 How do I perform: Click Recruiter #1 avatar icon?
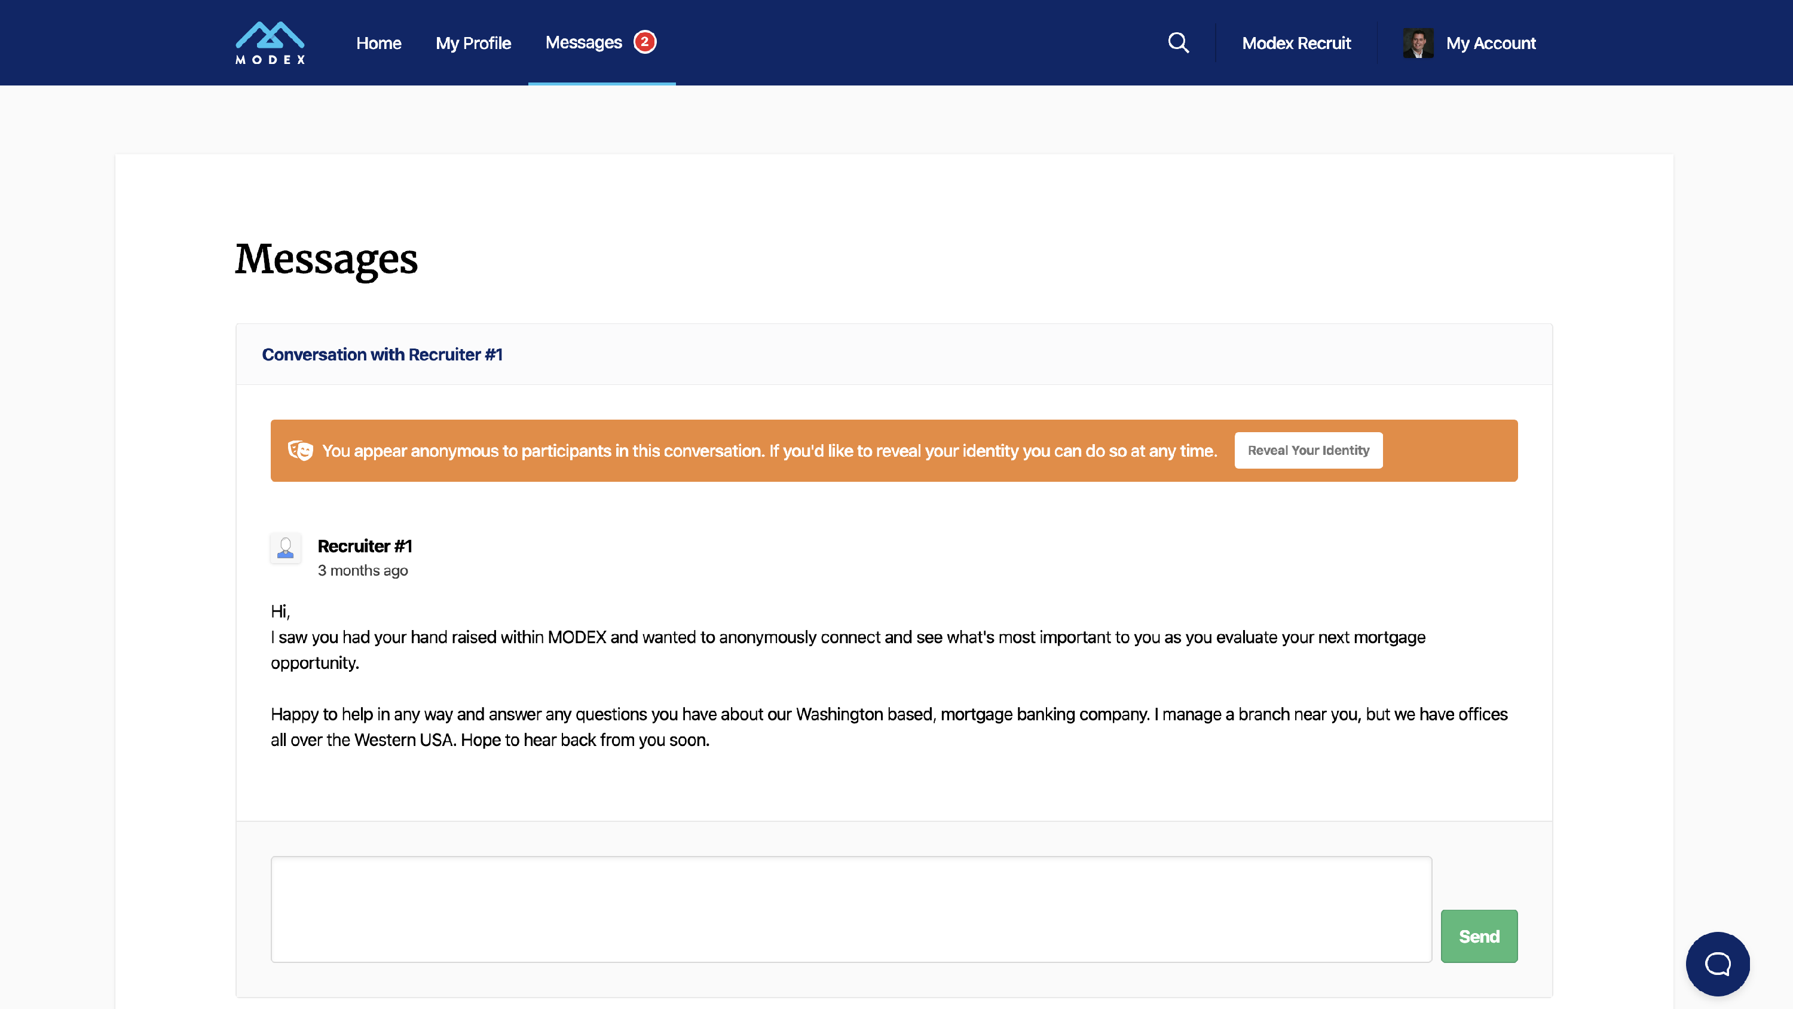click(x=285, y=548)
